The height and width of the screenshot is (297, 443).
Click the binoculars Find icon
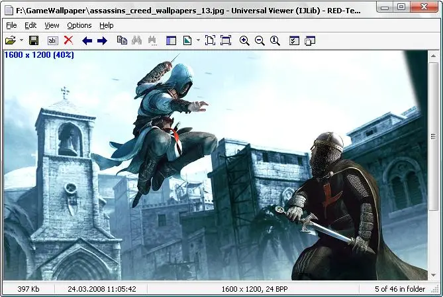click(137, 40)
